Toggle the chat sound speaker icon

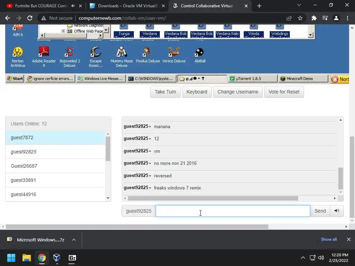click(337, 211)
